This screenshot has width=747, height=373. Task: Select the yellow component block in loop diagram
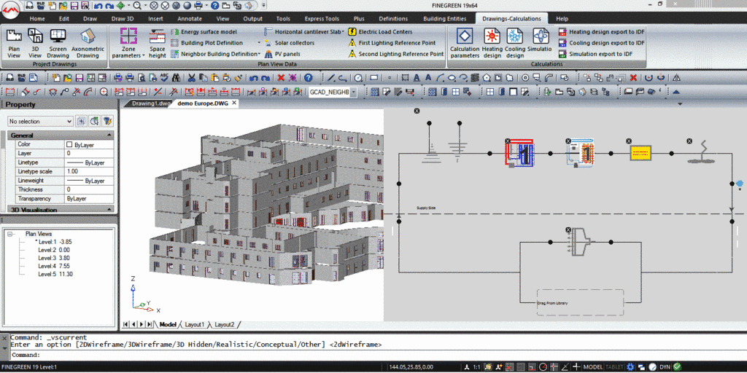click(x=640, y=153)
